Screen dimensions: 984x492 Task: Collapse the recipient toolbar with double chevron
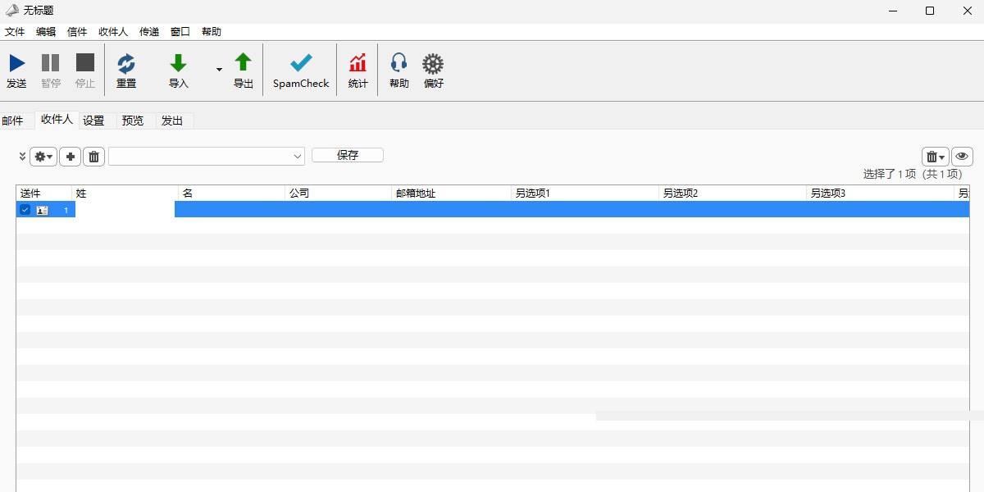(21, 156)
